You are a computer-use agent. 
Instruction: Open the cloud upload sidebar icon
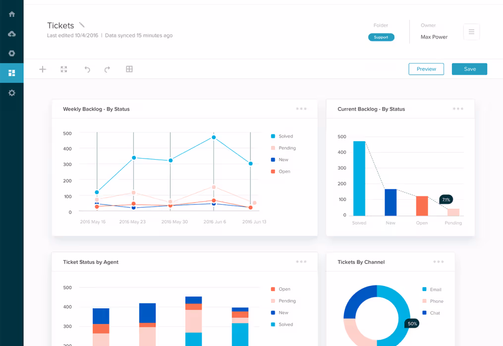coord(12,34)
